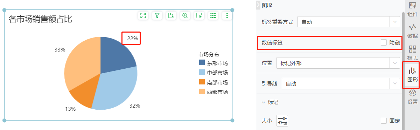Collapse the side panel using the arrow handle
The height and width of the screenshot is (130, 420).
[x=258, y=5]
